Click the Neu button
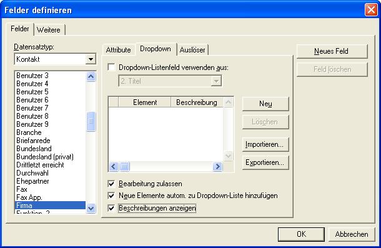This screenshot has width=381, height=248. tap(265, 104)
